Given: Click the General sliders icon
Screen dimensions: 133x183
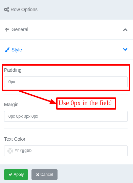Looking at the screenshot, I should [7, 30].
